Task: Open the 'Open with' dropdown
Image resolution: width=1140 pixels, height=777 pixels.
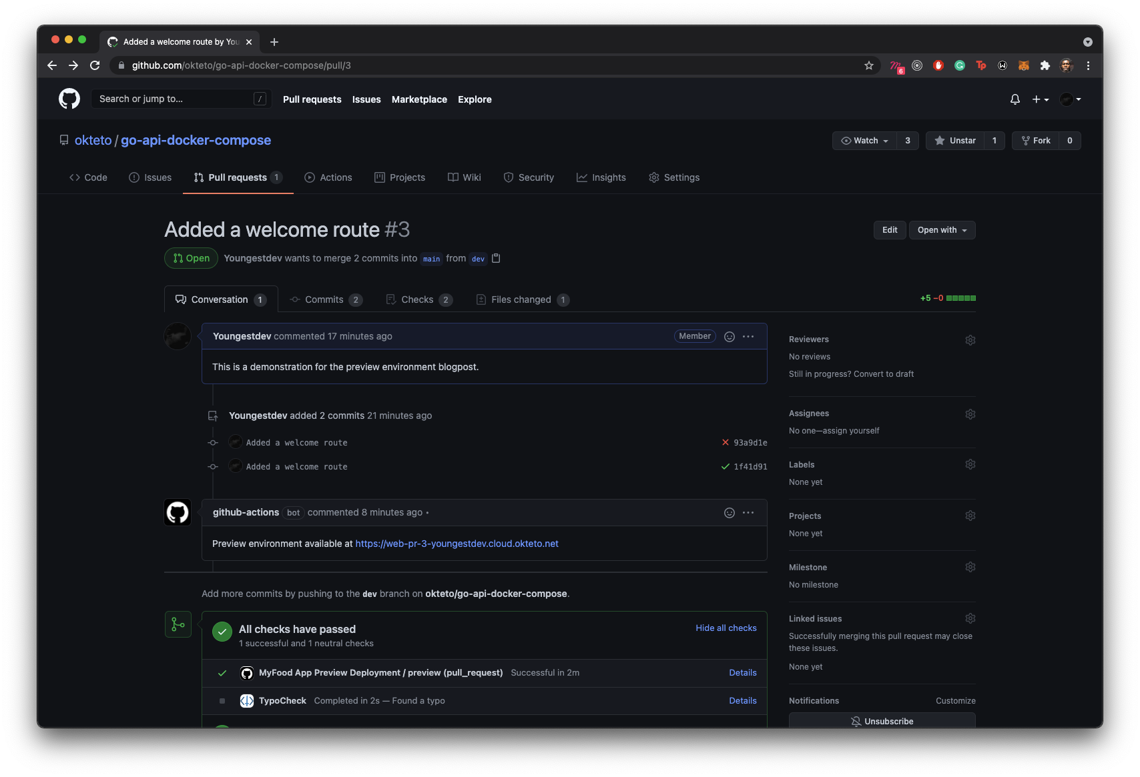Action: tap(942, 230)
